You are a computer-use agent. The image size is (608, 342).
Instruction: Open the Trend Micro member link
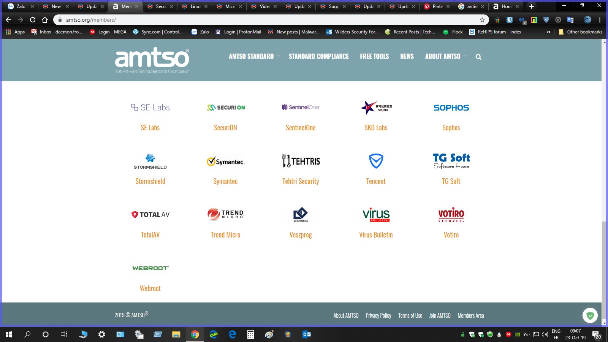tap(226, 235)
